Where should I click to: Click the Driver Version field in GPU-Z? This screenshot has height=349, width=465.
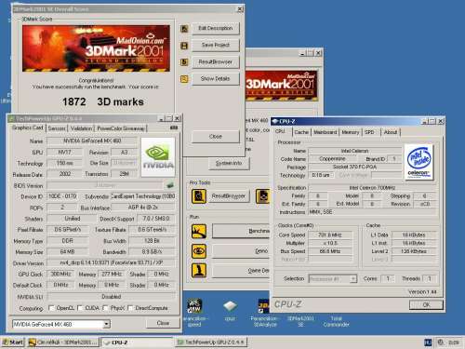tap(111, 263)
